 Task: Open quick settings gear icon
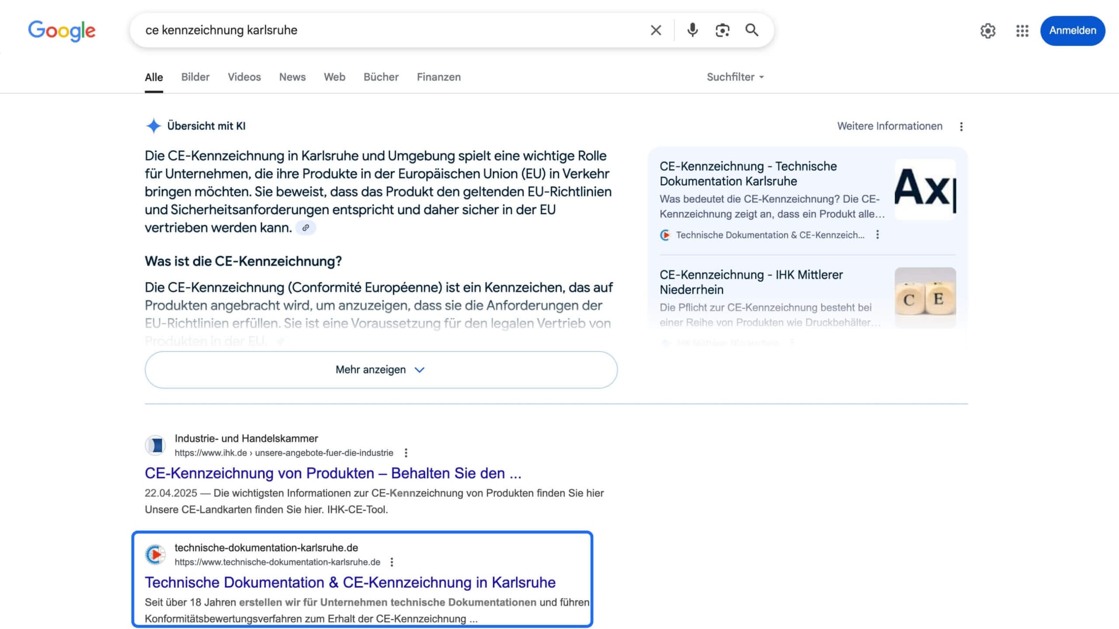point(988,31)
